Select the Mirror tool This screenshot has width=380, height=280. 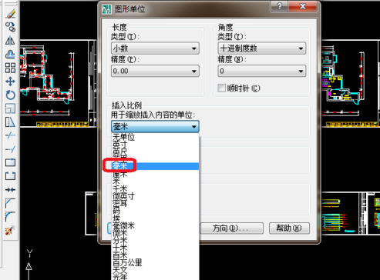[x=10, y=41]
